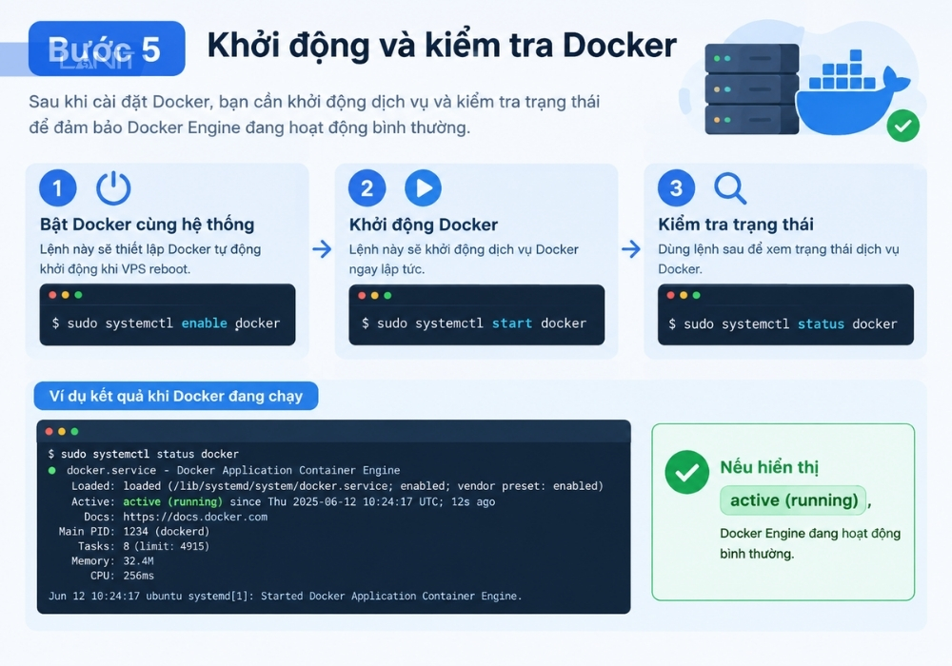Click the title Khởi động và kiểm tra Docker

click(442, 46)
